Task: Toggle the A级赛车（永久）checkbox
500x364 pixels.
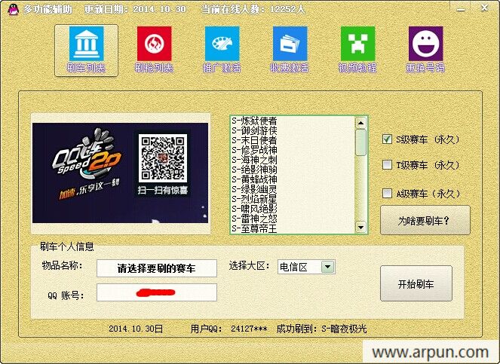Action: tap(387, 193)
